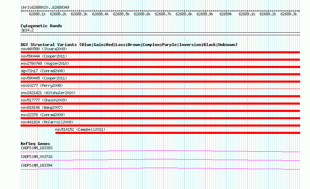Screen dimensions: 310x189
Task: Click the 62688.3k ruler tick label
Action: 79,14
